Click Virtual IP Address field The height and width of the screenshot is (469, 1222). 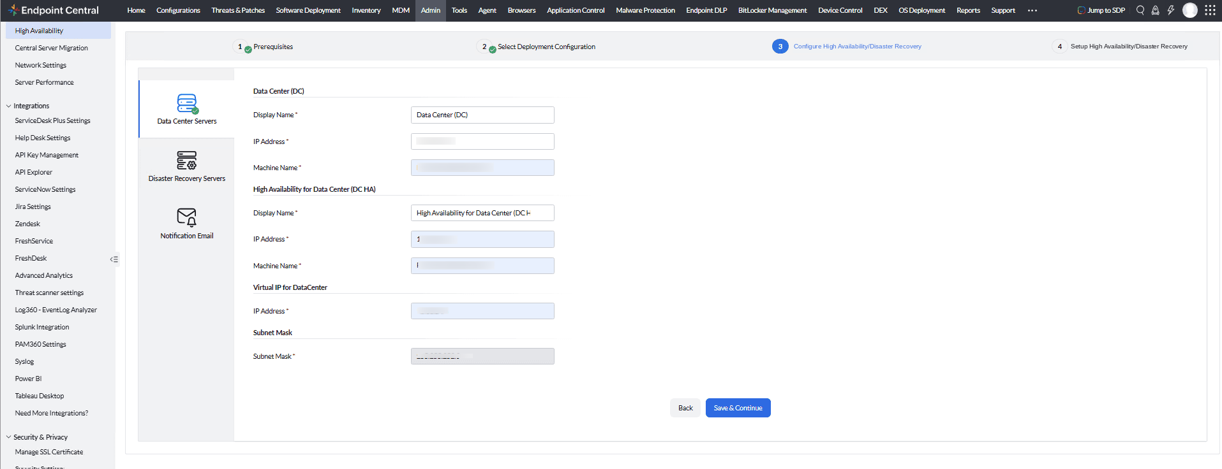click(482, 311)
